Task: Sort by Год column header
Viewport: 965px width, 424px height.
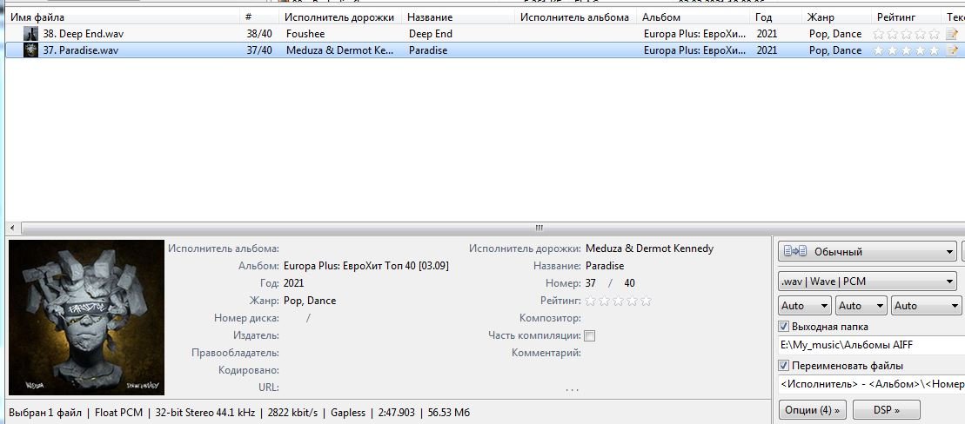Action: (775, 17)
